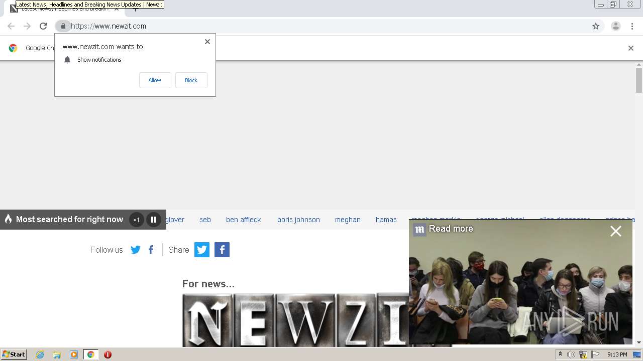Image resolution: width=643 pixels, height=361 pixels.
Task: Open volume control in tray
Action: (571, 354)
